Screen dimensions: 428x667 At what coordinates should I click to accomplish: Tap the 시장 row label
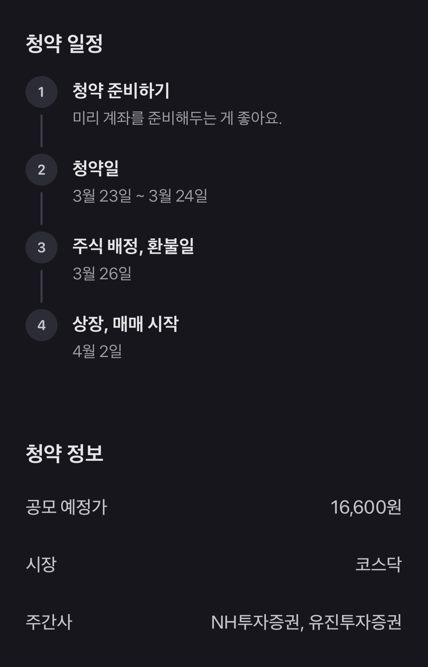[41, 564]
